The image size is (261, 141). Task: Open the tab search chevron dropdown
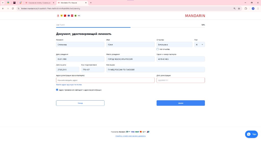click(x=3, y=3)
